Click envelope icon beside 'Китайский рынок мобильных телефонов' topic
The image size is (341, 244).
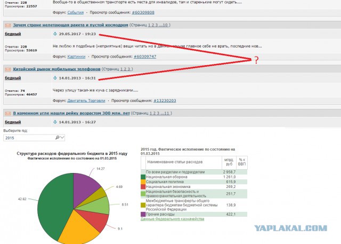(x=8, y=69)
